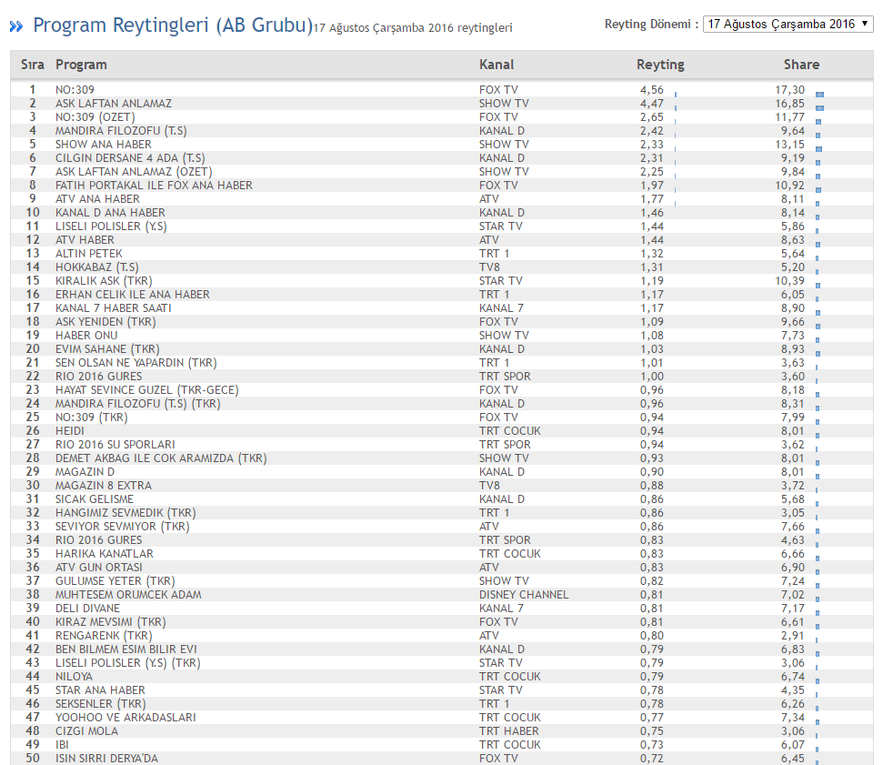Select MUHTESEM ORUMCEK ADAM program
The image size is (883, 765).
128,595
